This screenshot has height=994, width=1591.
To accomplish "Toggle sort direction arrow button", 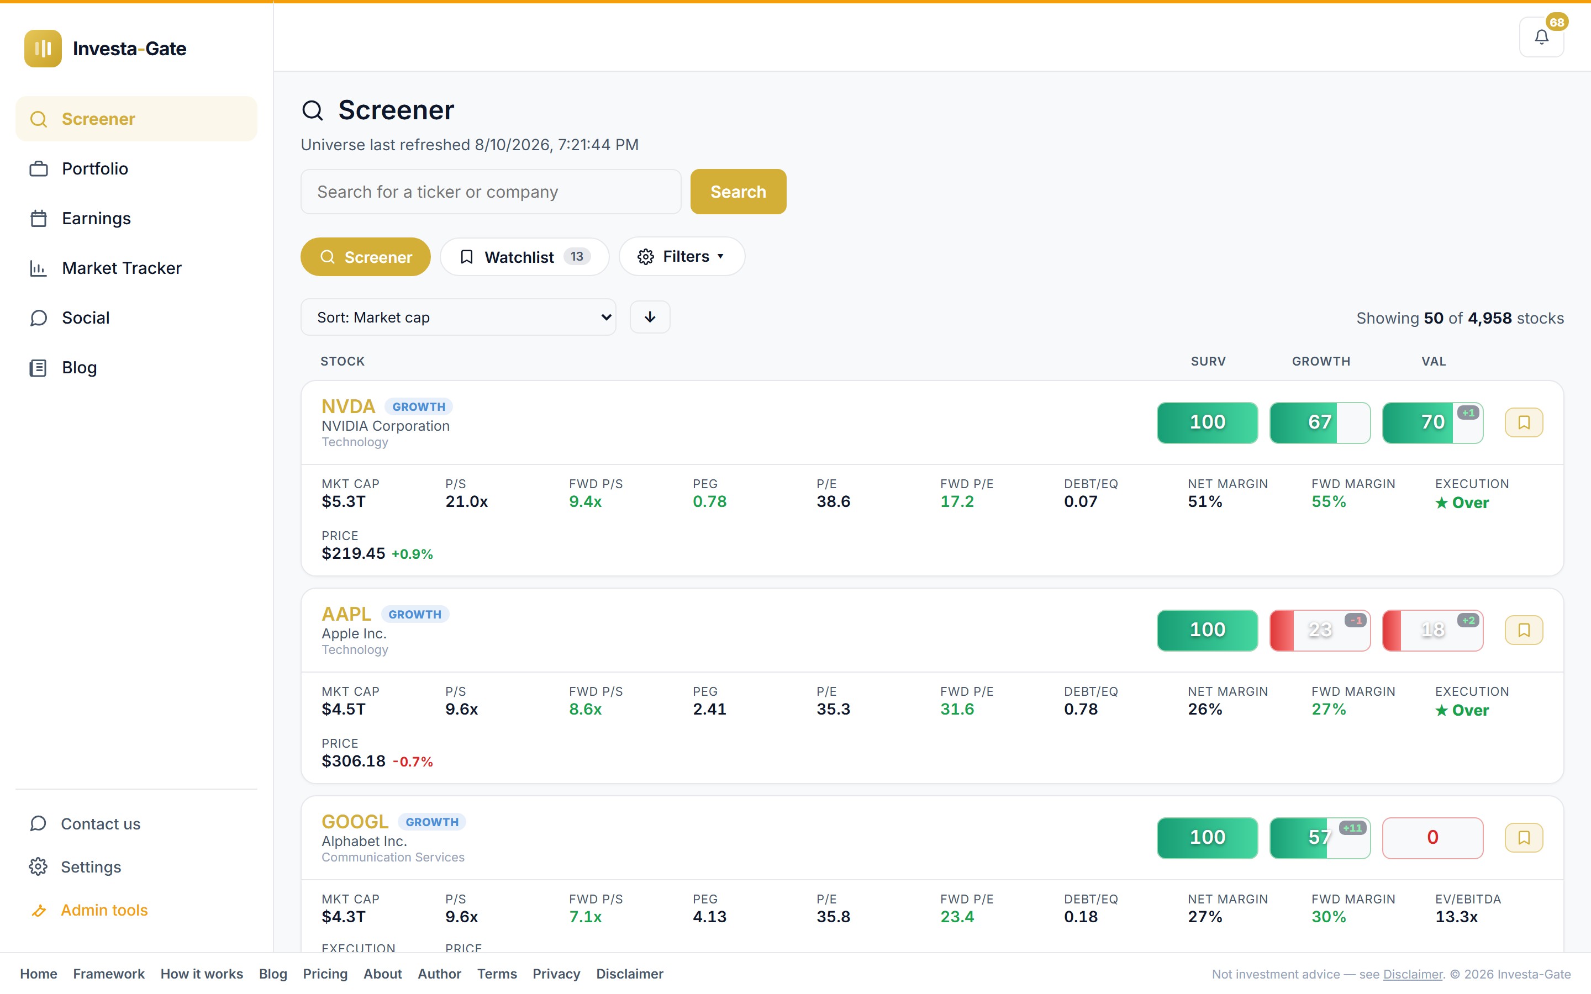I will click(650, 317).
